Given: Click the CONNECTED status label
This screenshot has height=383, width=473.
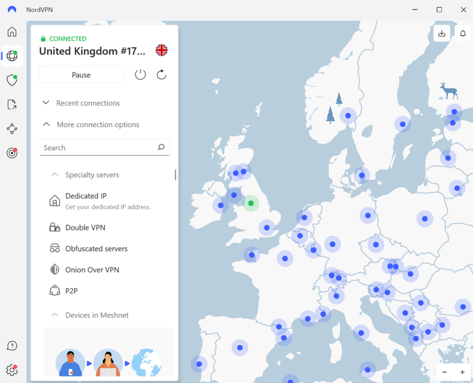Looking at the screenshot, I should [x=68, y=38].
